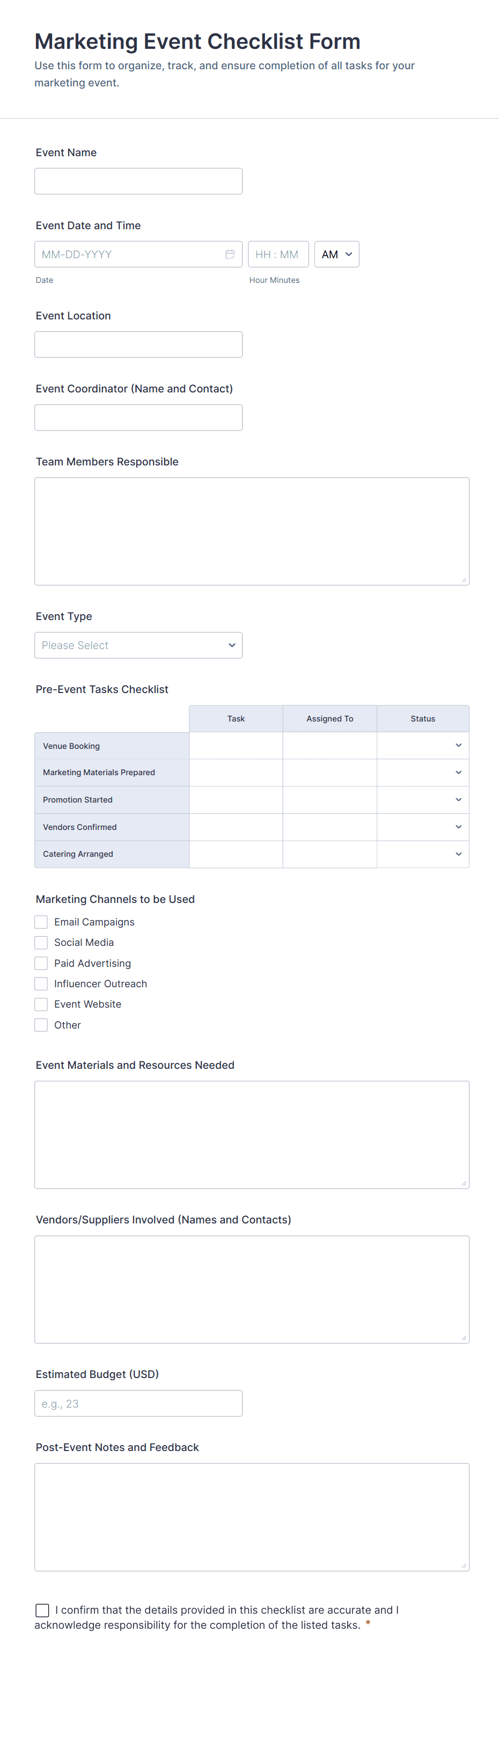
Task: Tick the confirmation acknowledgment checkbox
Action: pyautogui.click(x=42, y=1610)
